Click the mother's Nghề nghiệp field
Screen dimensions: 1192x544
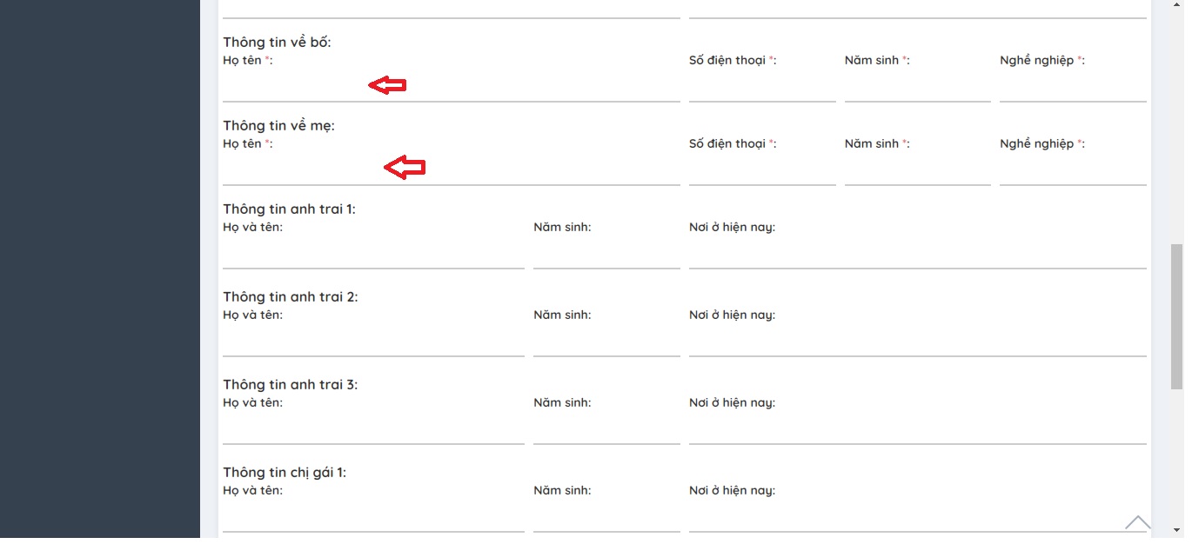click(x=1072, y=170)
